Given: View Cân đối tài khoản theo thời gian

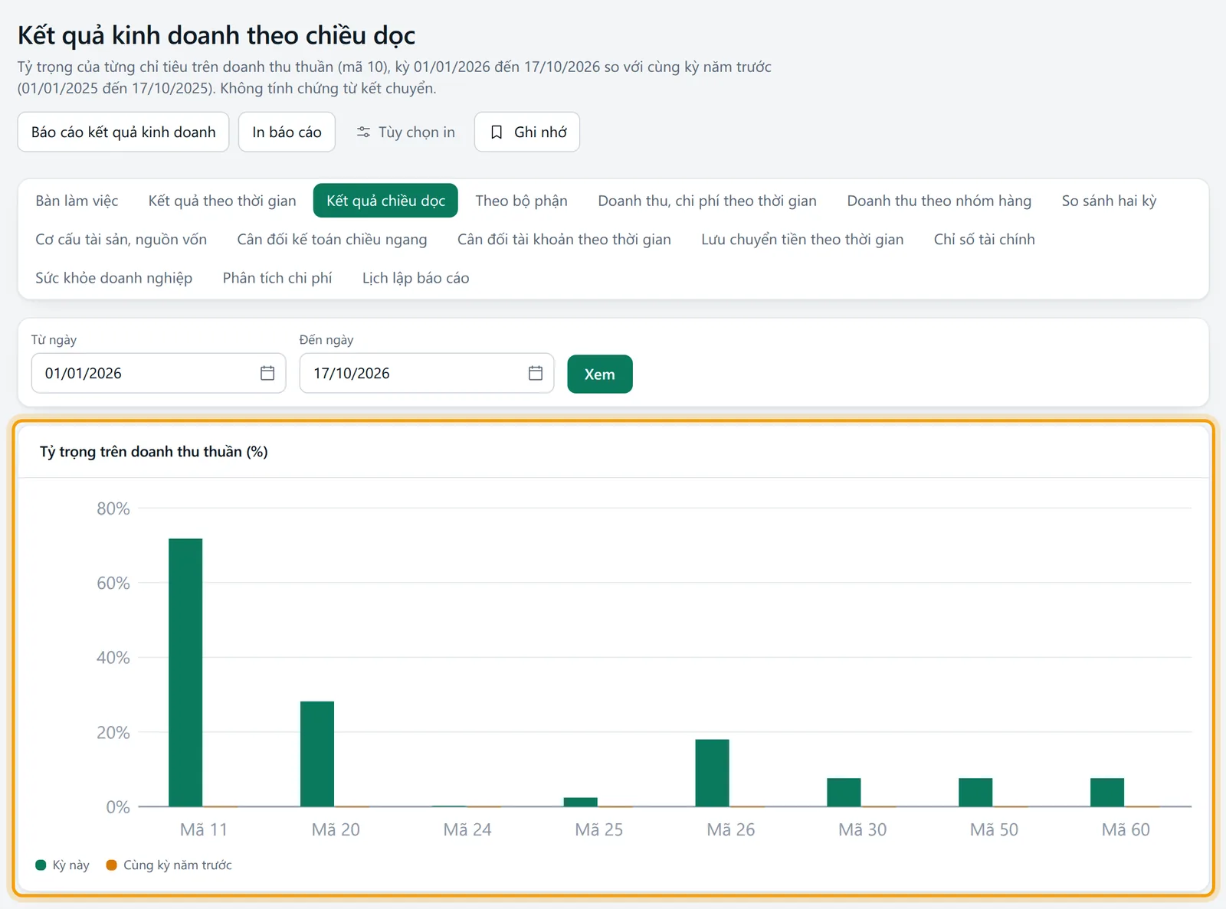Looking at the screenshot, I should pyautogui.click(x=564, y=240).
